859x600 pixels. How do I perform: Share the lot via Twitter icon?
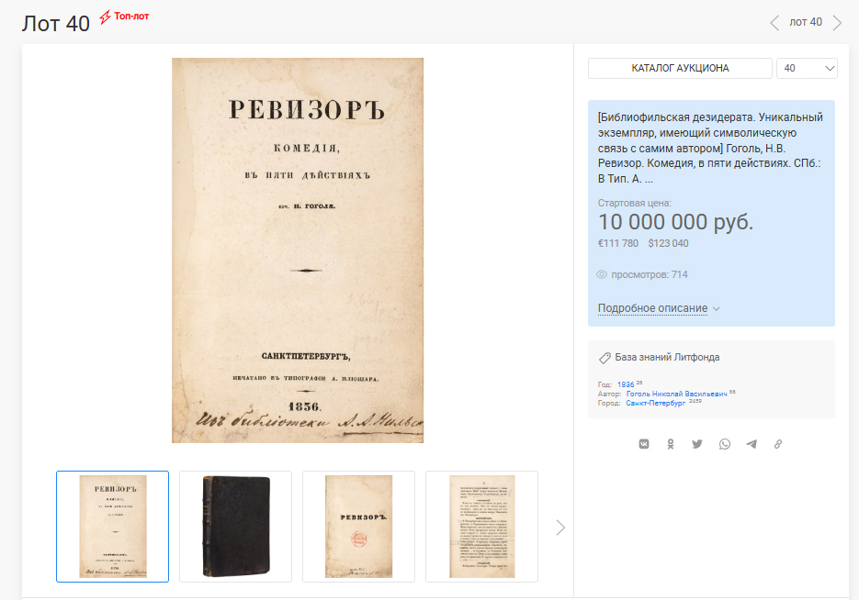696,444
